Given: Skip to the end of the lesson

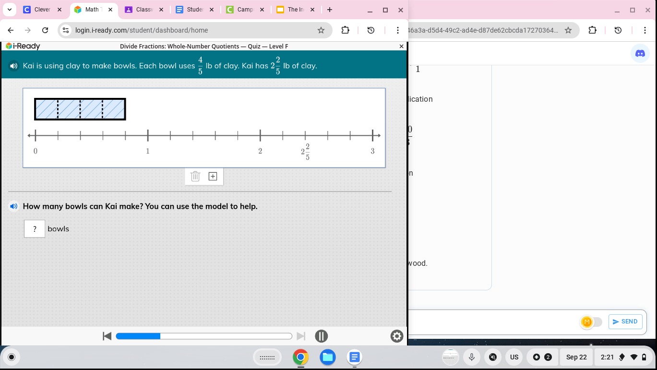Looking at the screenshot, I should tap(301, 336).
